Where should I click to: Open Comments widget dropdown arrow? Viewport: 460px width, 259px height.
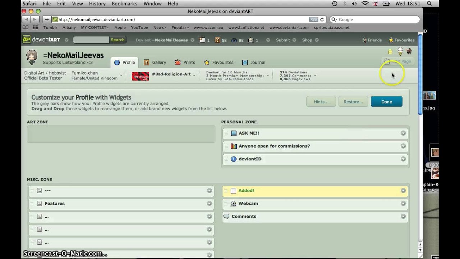[x=403, y=217]
